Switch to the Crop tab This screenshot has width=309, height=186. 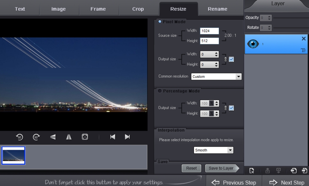[x=138, y=9]
